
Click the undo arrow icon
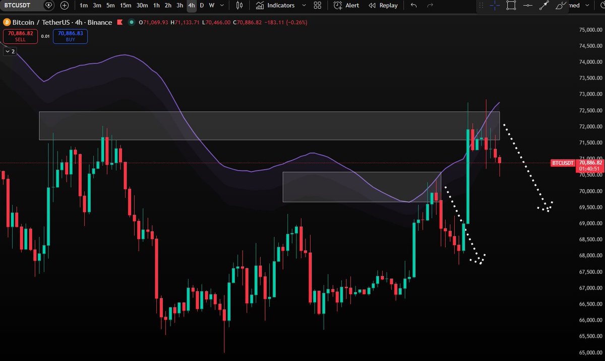pyautogui.click(x=413, y=6)
